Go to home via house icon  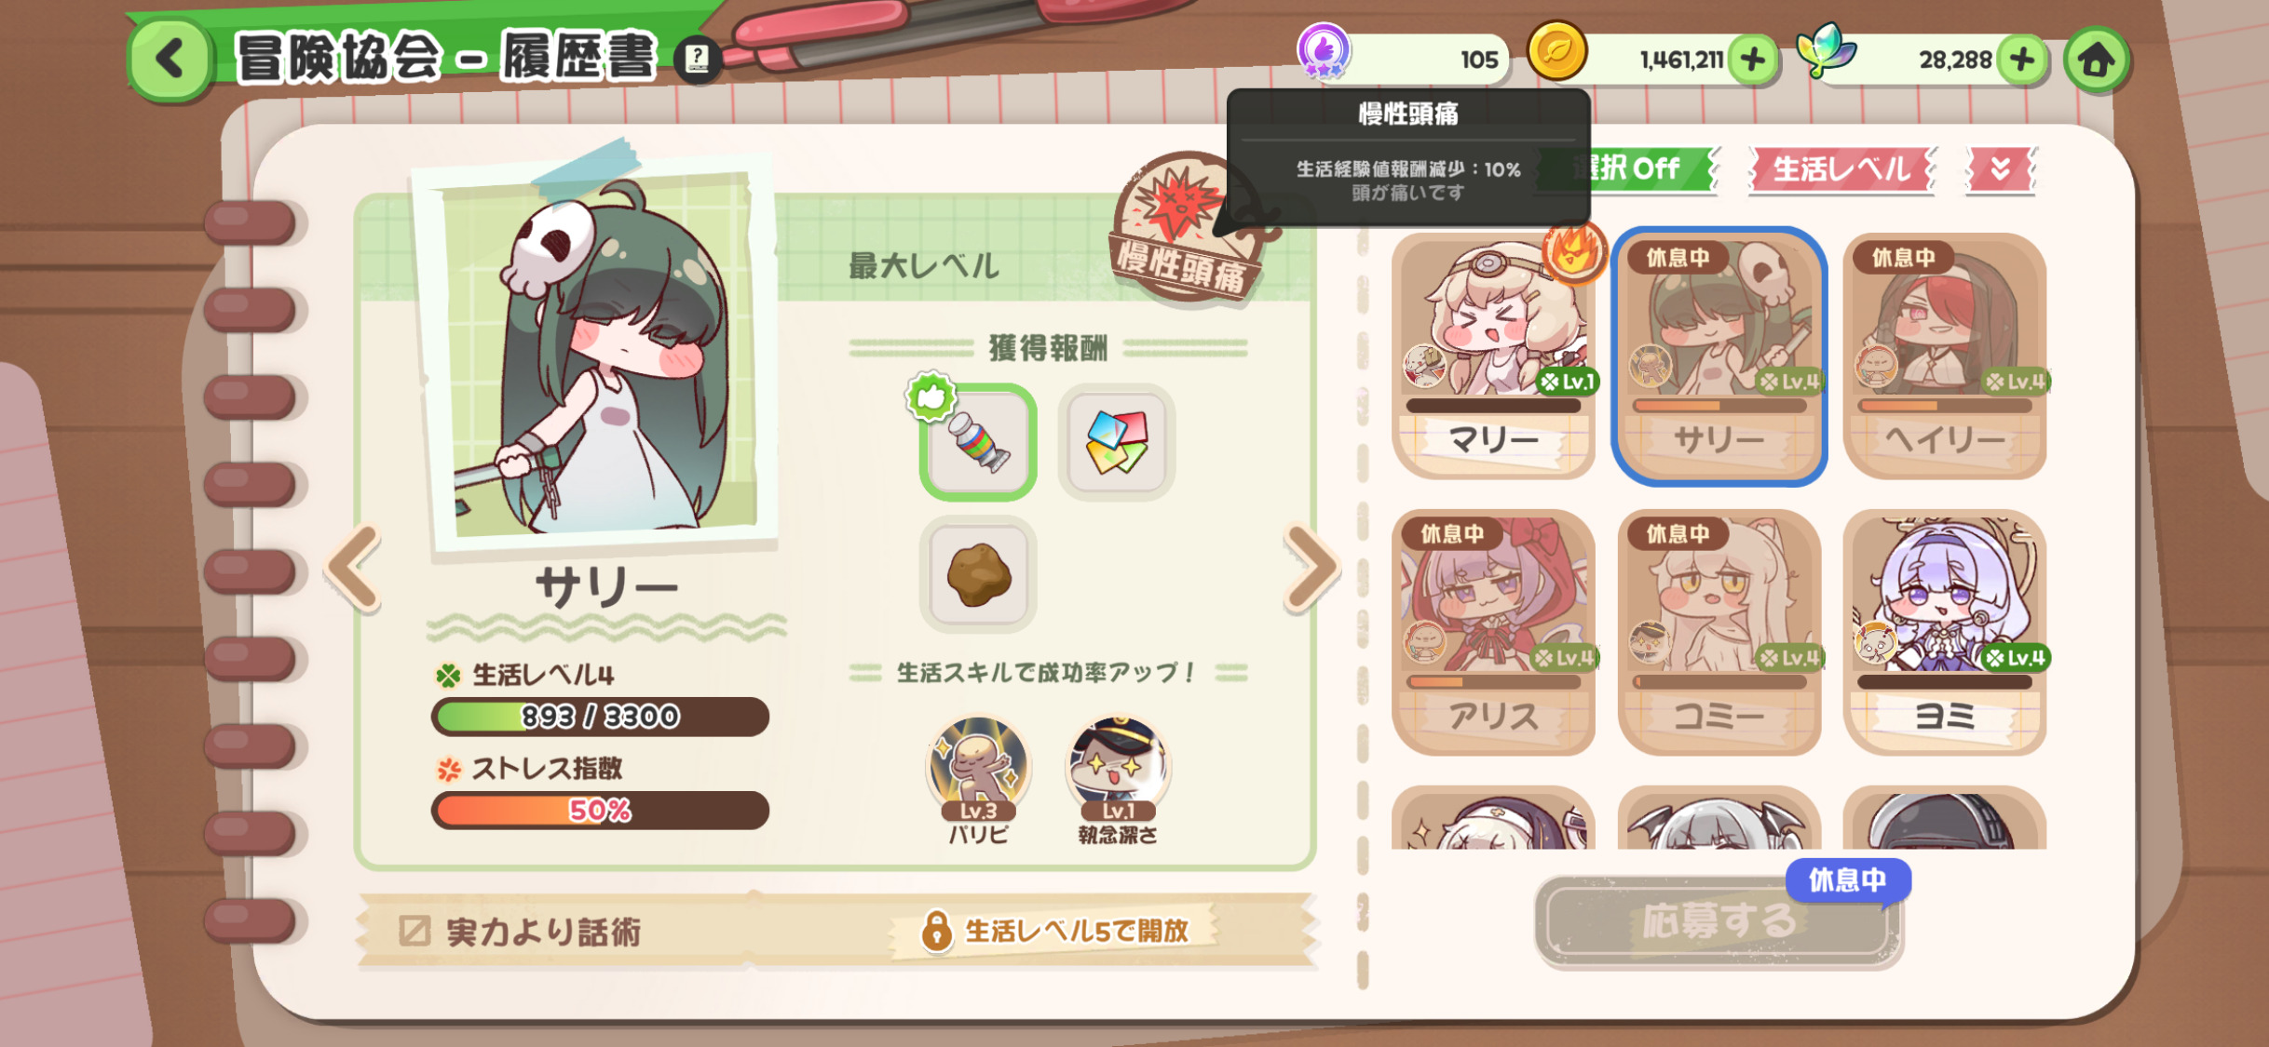click(x=2096, y=60)
